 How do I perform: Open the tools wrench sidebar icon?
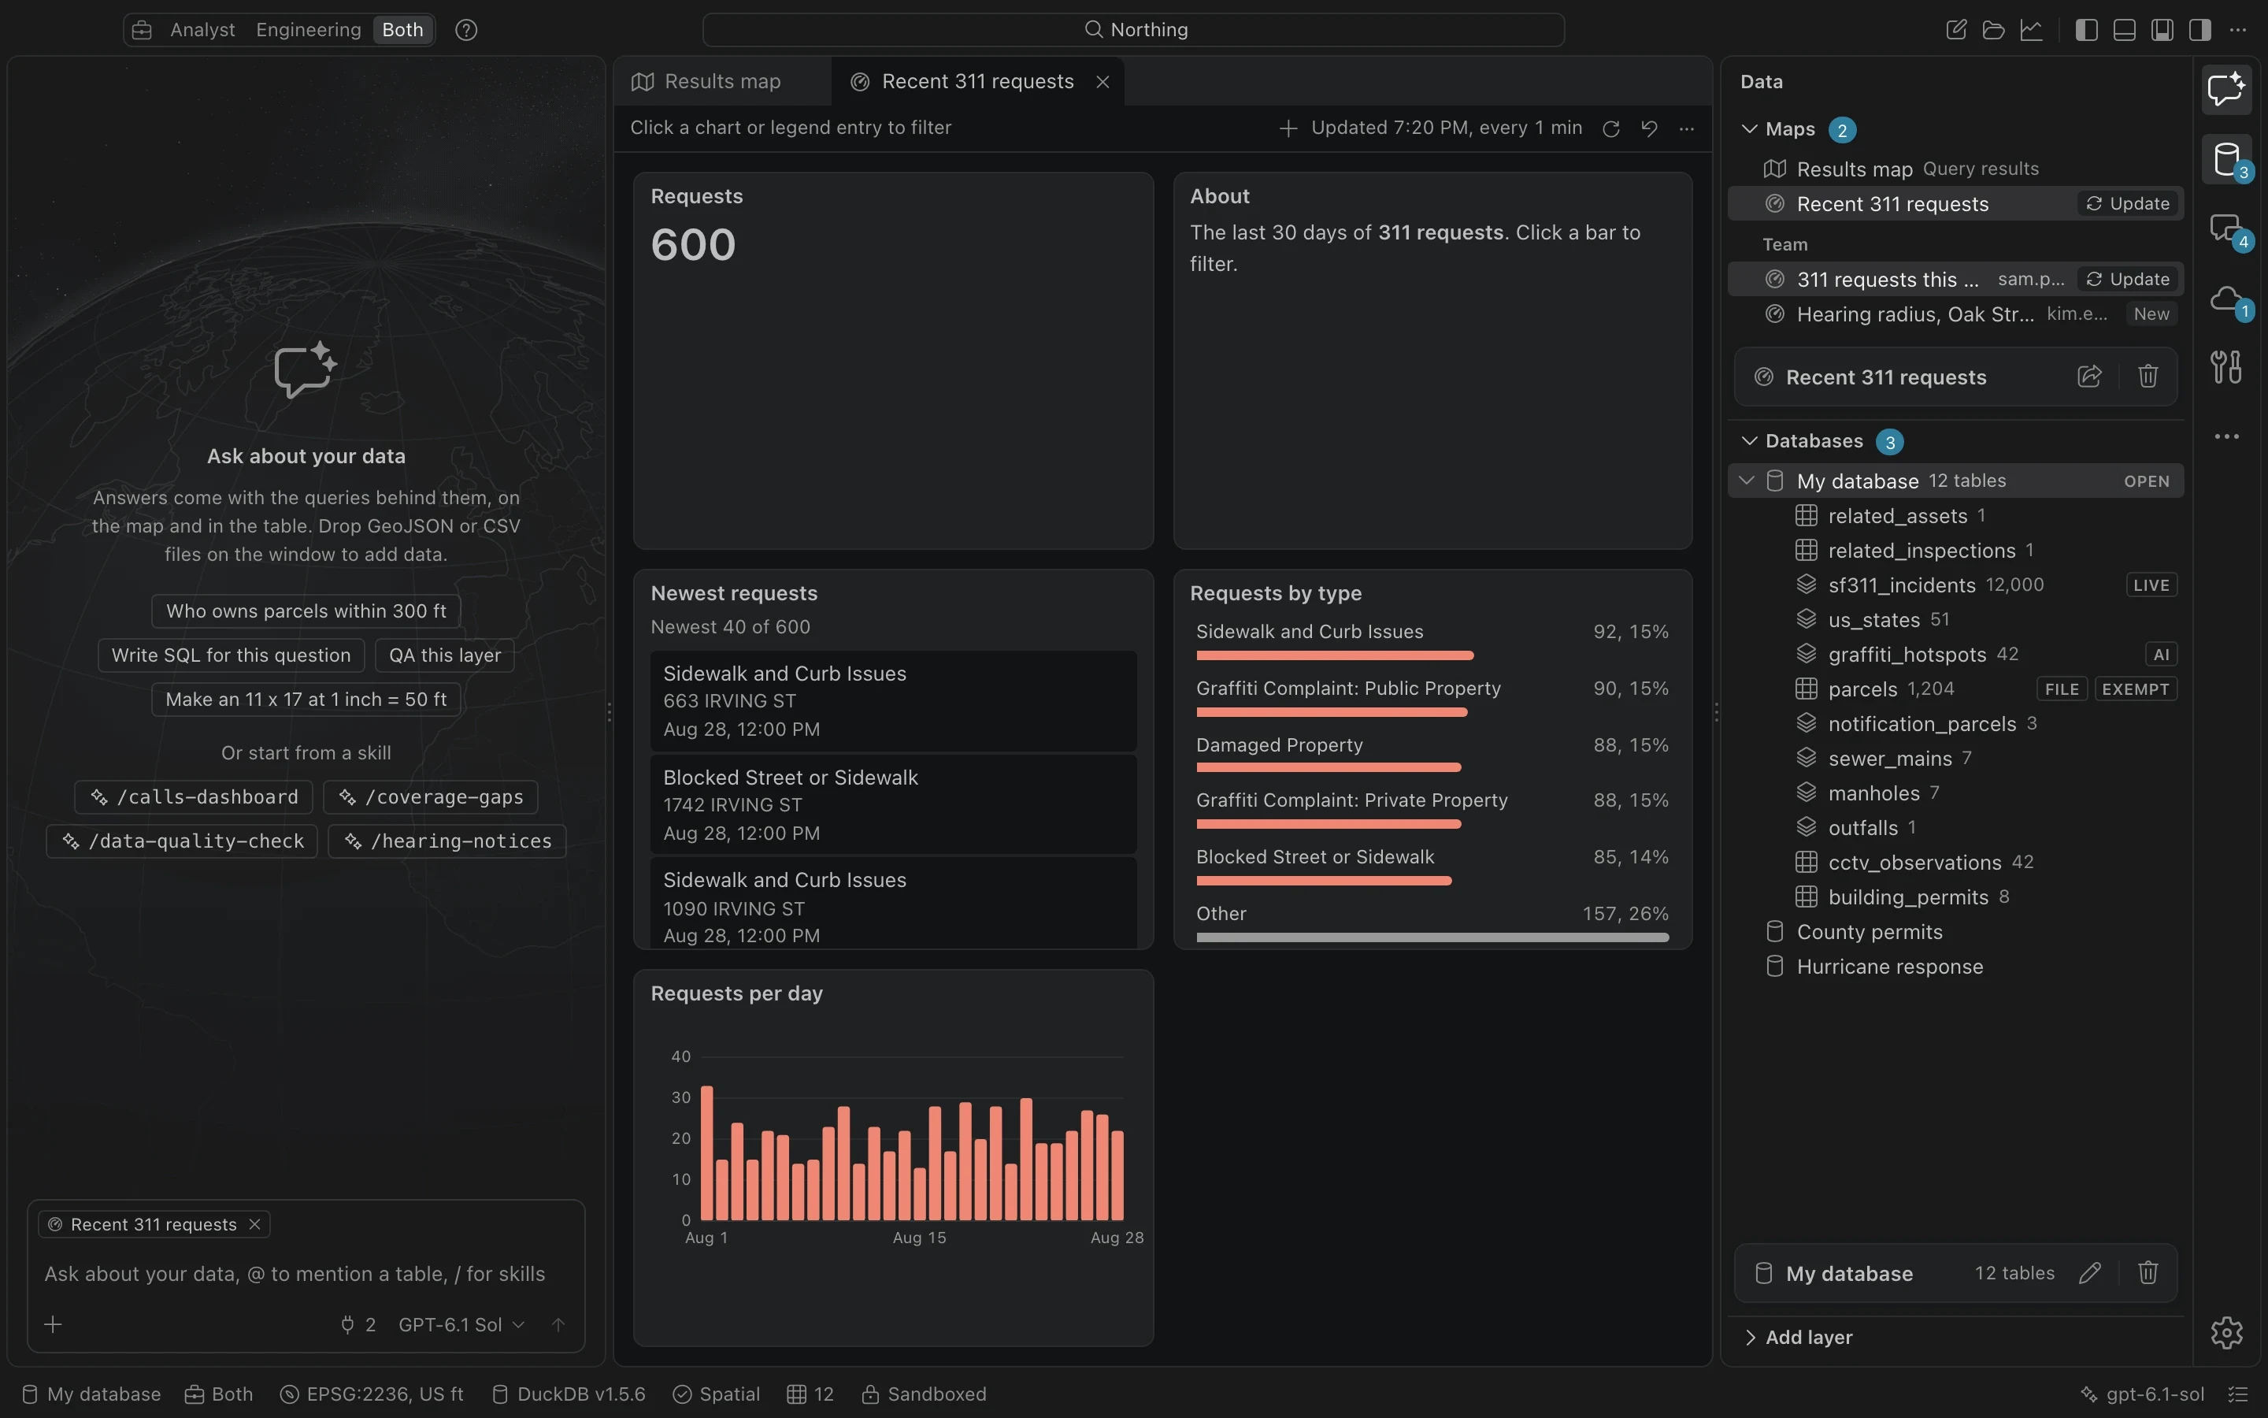click(x=2225, y=366)
